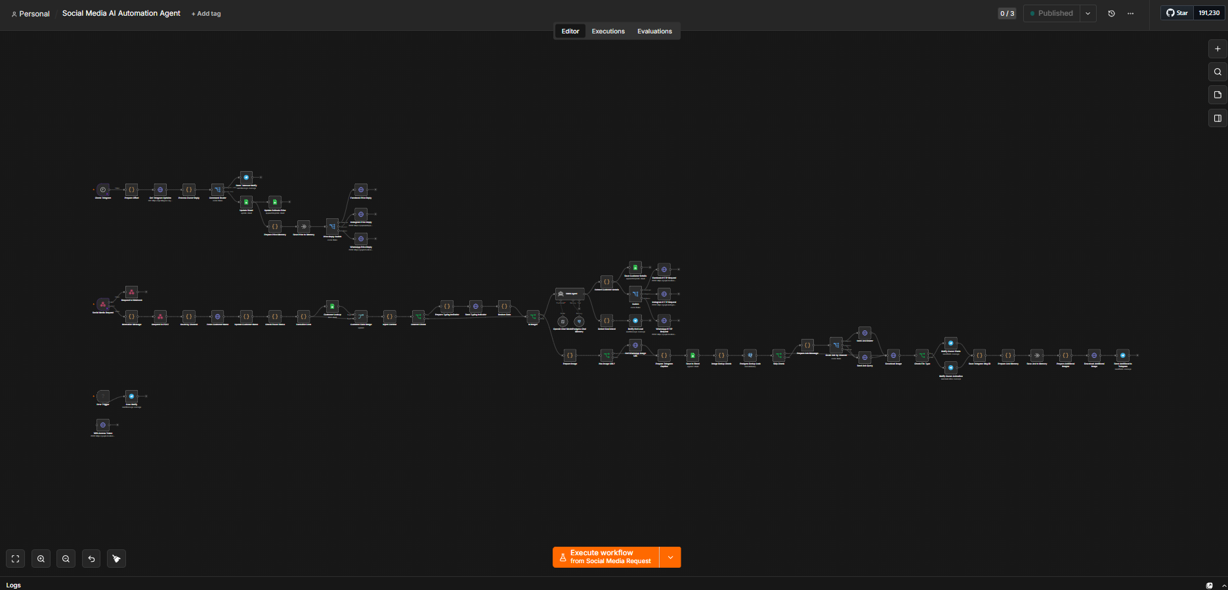Screen dimensions: 1228x590
Task: Select the schedule trigger clock node
Action: (103, 189)
